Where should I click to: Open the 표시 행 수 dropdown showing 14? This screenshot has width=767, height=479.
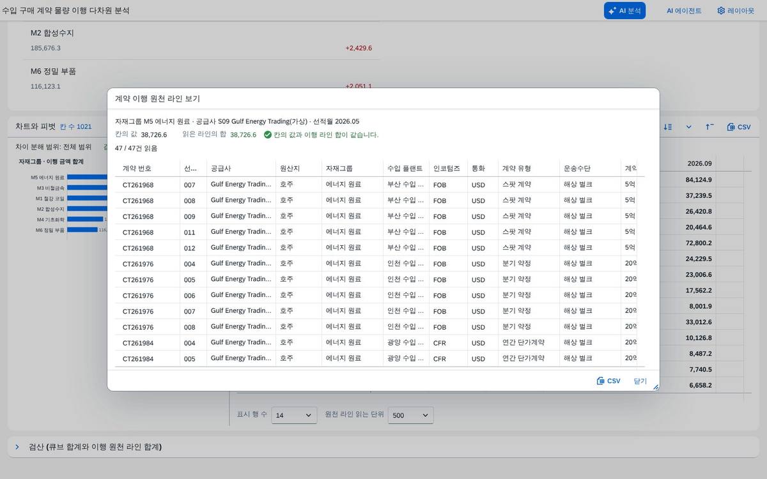[x=294, y=415]
